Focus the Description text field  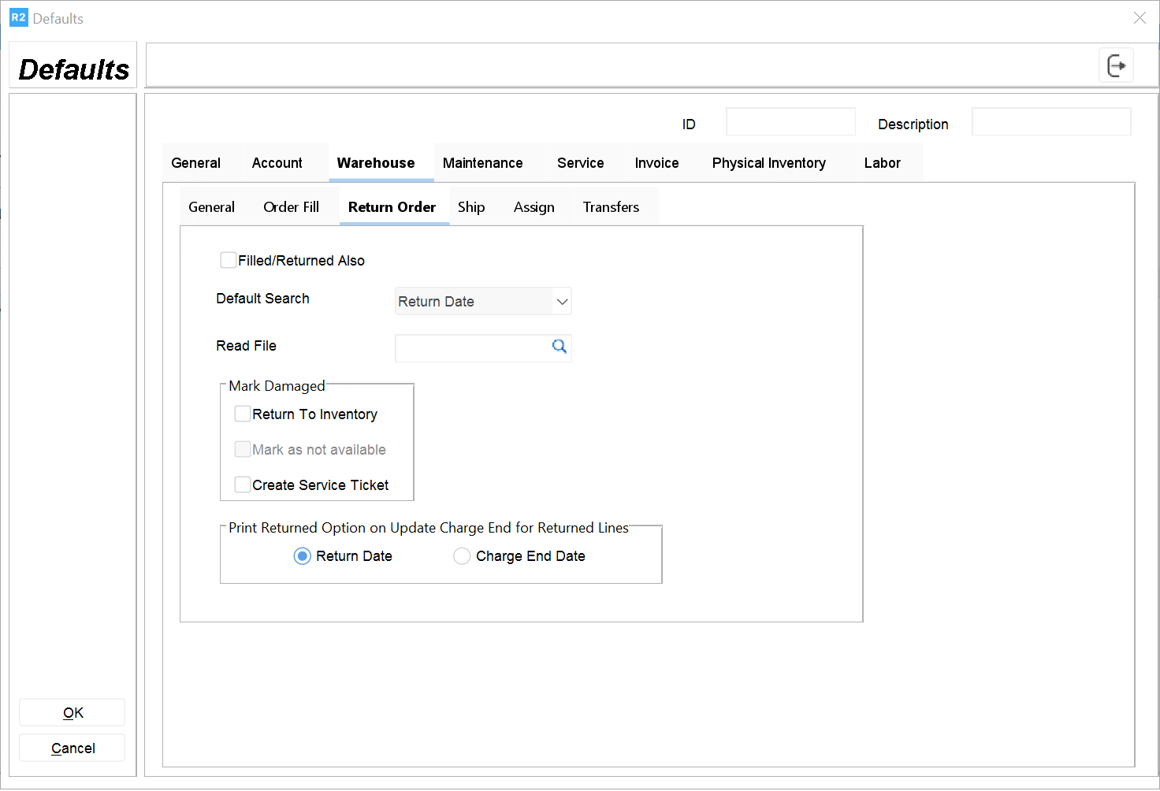tap(1050, 122)
